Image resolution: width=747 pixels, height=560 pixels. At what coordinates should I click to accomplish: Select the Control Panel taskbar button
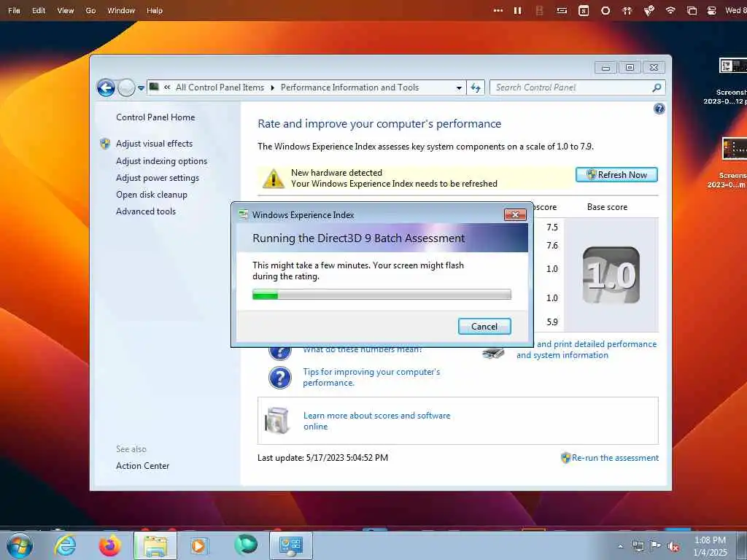291,545
